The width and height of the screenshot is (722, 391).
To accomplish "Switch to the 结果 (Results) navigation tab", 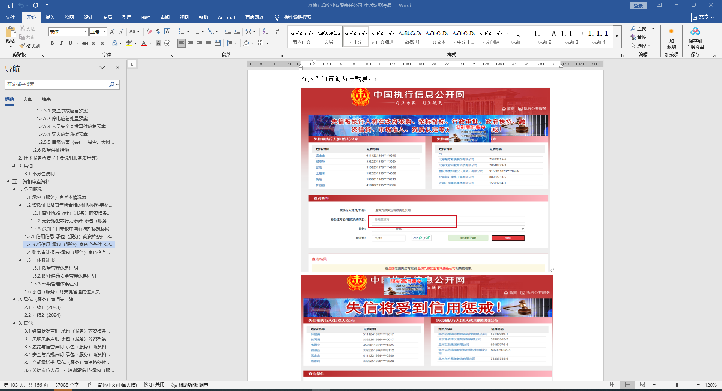I will (x=46, y=99).
